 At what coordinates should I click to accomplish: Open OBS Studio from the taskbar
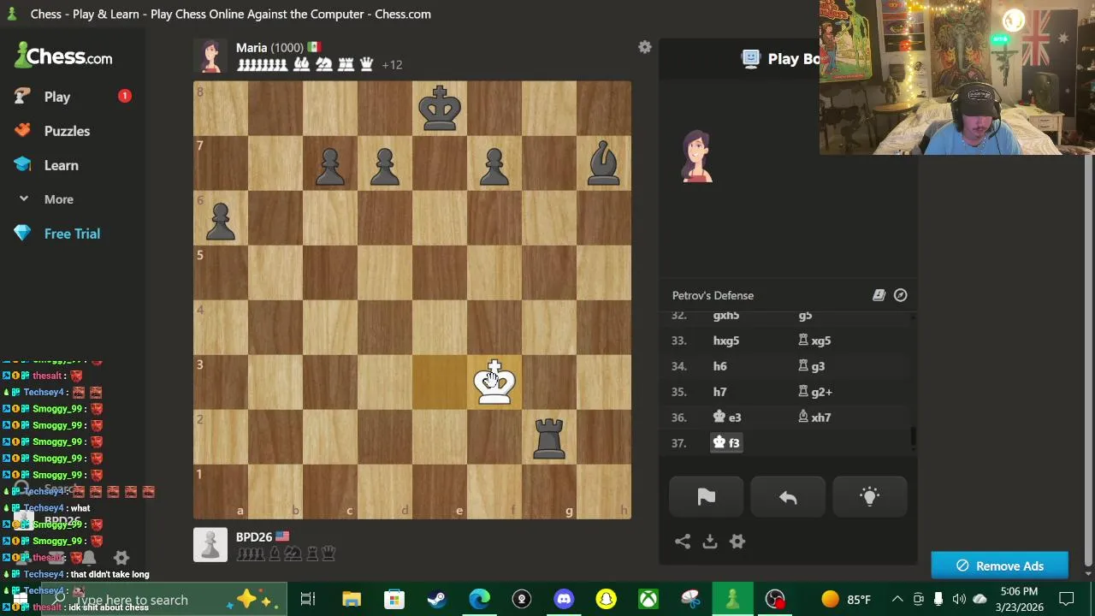(775, 600)
